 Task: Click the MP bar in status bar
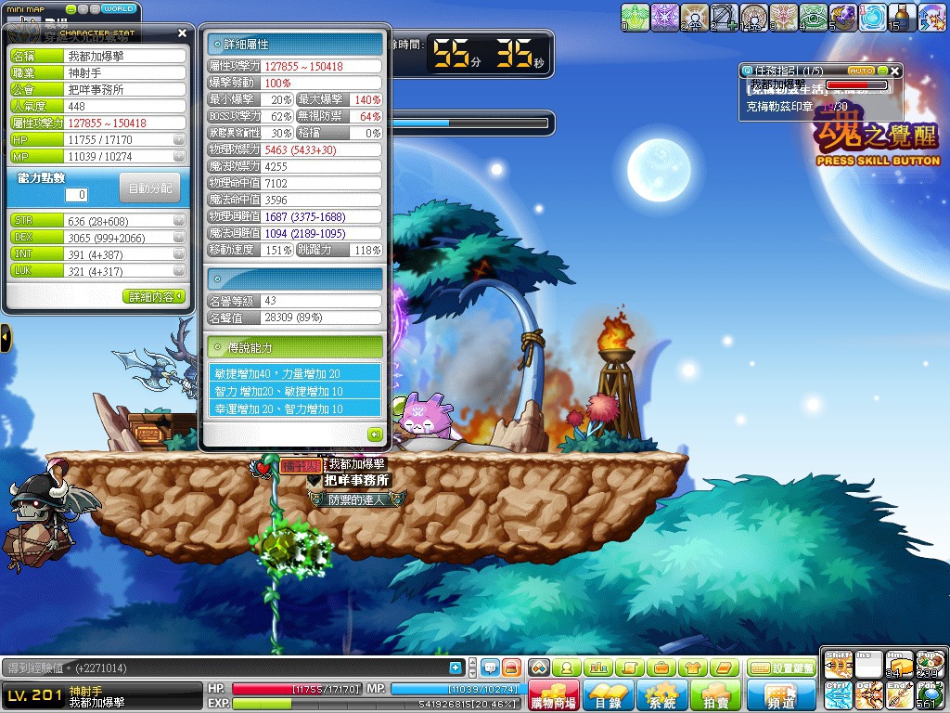(x=455, y=690)
